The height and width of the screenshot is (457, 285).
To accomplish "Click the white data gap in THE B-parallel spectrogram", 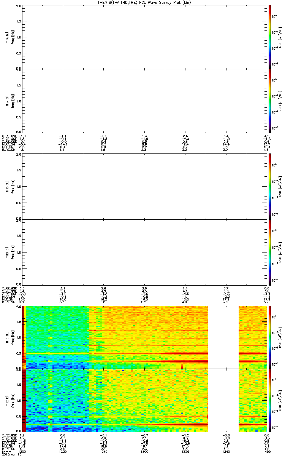I will click(x=223, y=400).
